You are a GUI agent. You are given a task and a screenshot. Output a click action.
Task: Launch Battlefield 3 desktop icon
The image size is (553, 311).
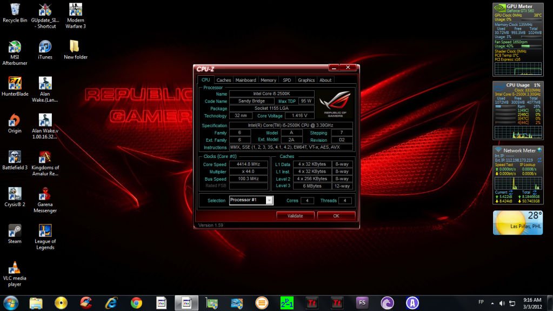click(15, 160)
